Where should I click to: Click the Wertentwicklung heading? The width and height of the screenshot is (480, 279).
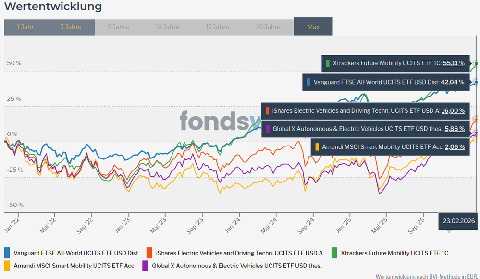coord(53,6)
